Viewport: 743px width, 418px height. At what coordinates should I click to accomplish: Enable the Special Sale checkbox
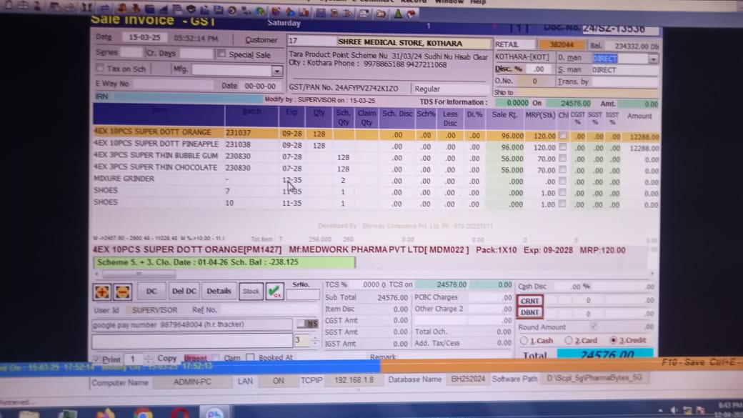click(x=222, y=54)
